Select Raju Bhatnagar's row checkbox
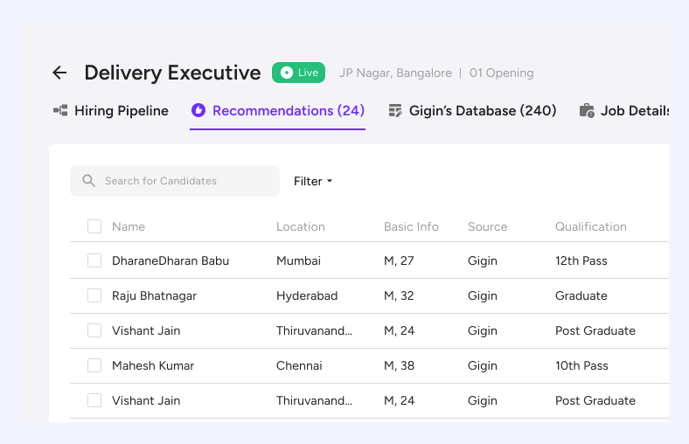The height and width of the screenshot is (444, 689). (94, 295)
